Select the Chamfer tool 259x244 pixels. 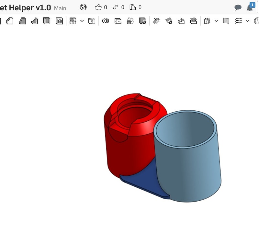[x=10, y=21]
